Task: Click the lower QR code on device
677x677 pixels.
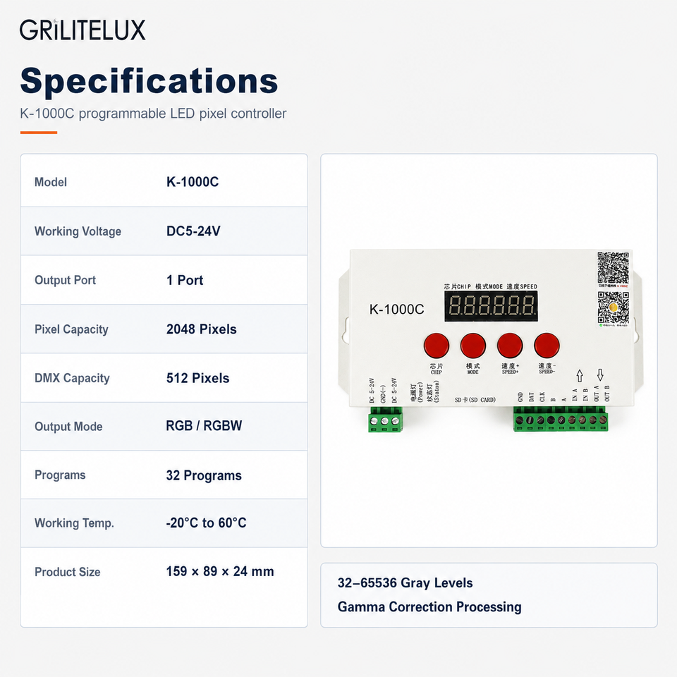Action: tap(613, 308)
